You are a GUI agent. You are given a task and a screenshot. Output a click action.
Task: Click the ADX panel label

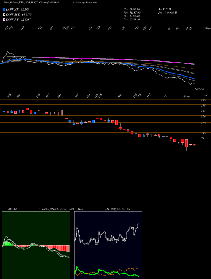81,208
